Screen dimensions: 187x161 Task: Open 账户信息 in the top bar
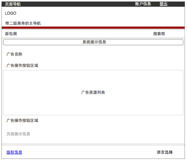(x=143, y=4)
